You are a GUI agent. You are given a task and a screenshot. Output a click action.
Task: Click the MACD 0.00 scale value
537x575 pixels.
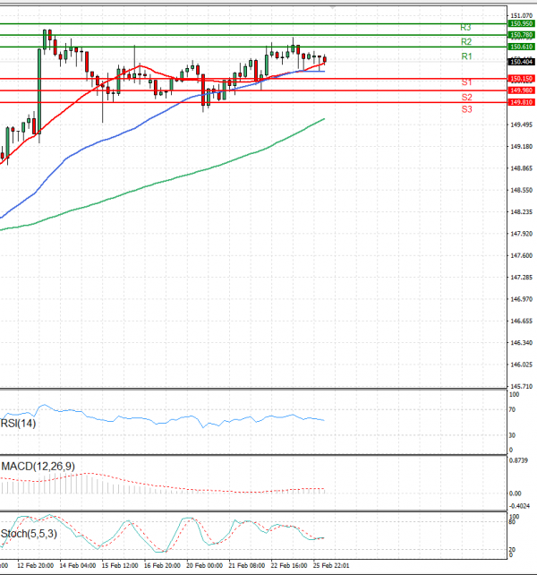pyautogui.click(x=516, y=493)
